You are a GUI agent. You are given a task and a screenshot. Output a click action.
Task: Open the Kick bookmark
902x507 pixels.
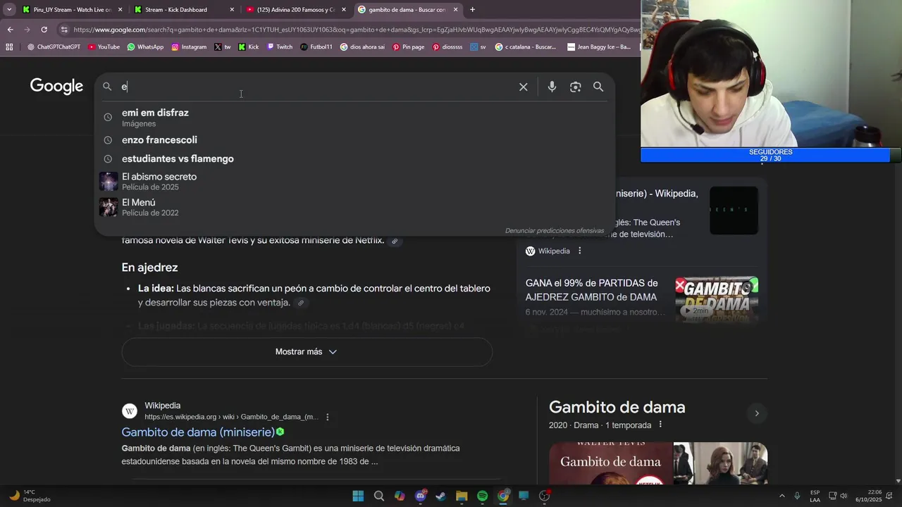point(249,47)
